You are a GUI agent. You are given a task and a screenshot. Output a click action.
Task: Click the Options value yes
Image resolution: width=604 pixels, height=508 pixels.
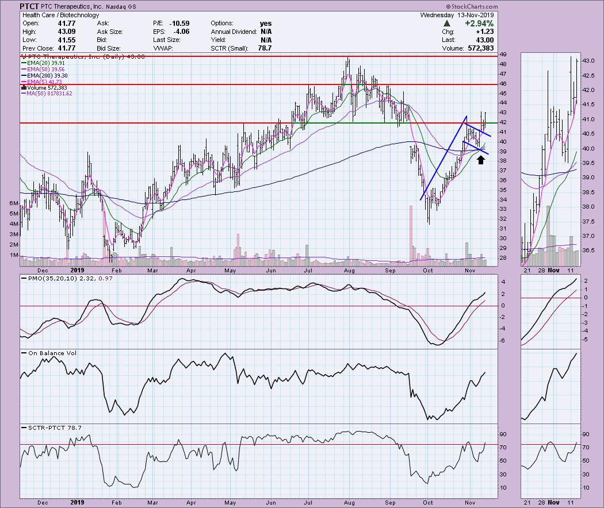[265, 24]
